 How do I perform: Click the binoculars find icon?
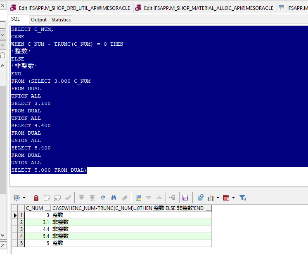[114, 198]
